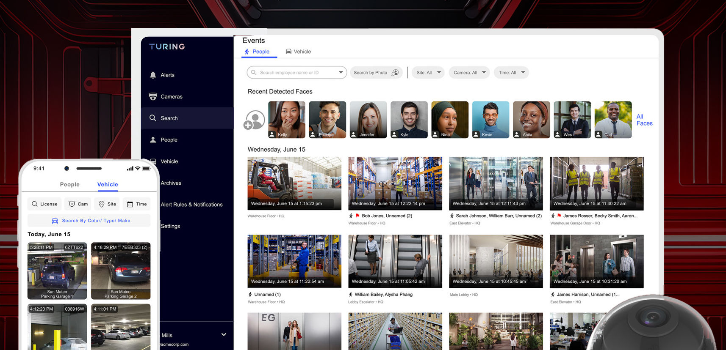Tap the Cam filter icon on phone
Viewport: 726px width, 350px height.
[72, 204]
